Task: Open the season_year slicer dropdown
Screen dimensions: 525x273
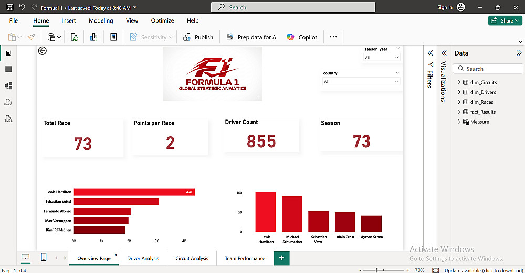Action: [382, 58]
